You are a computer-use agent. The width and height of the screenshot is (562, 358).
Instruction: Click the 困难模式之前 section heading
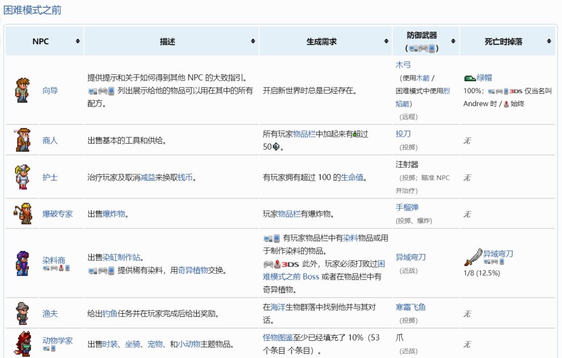pos(32,10)
